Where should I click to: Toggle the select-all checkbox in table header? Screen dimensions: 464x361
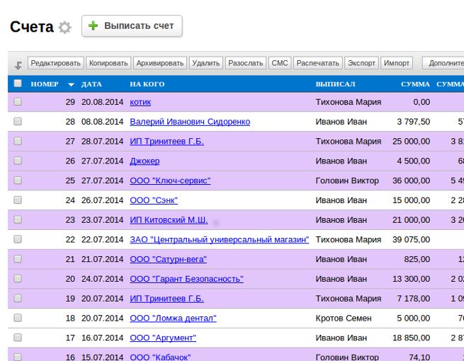click(18, 84)
